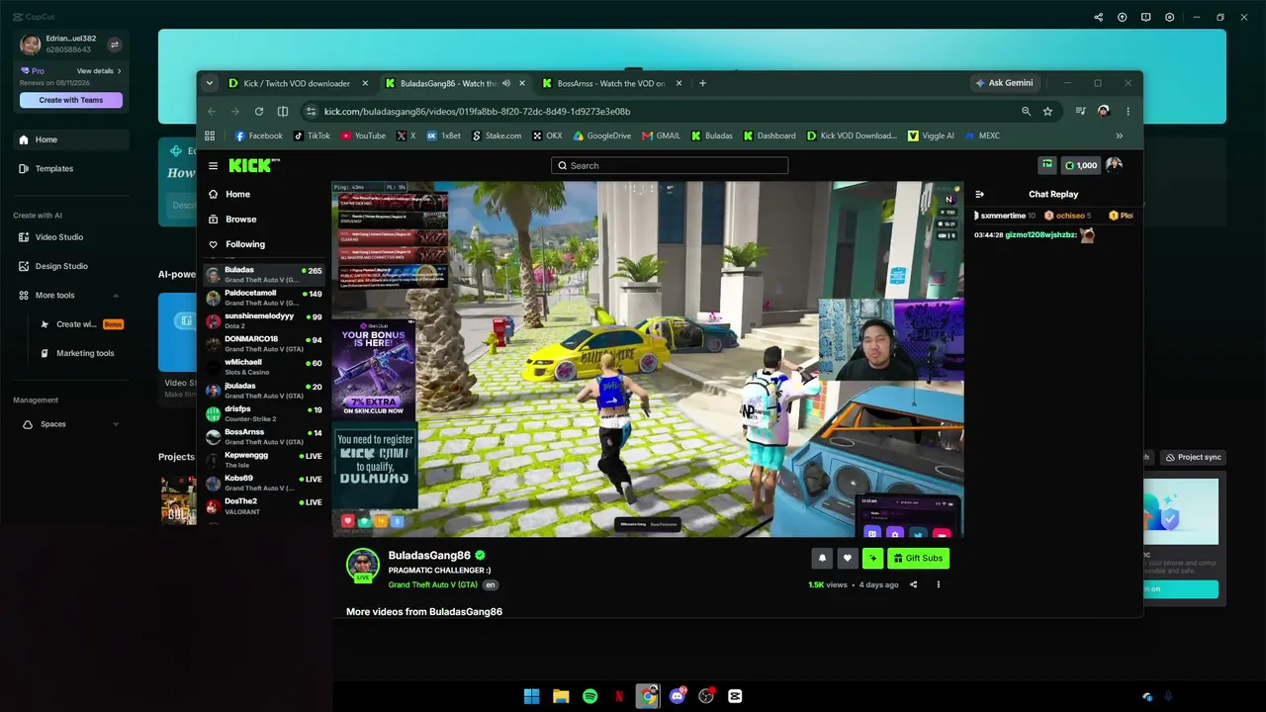Open Spotify from the taskbar

[589, 696]
